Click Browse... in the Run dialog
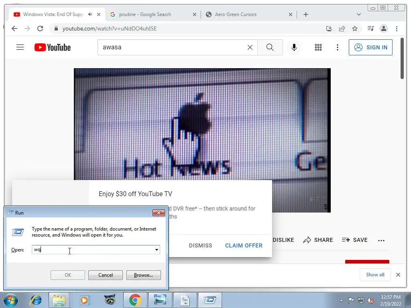411x308 pixels. point(143,275)
